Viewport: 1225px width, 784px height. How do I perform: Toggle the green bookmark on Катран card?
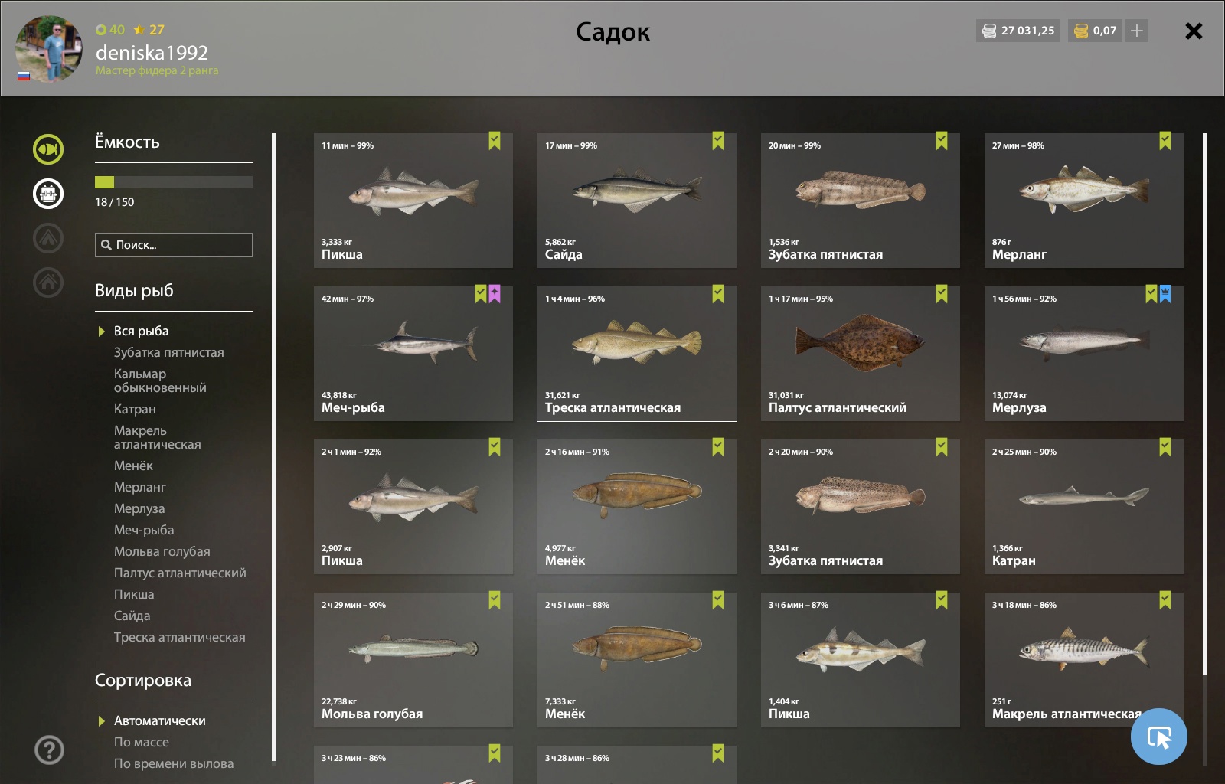tap(1165, 447)
